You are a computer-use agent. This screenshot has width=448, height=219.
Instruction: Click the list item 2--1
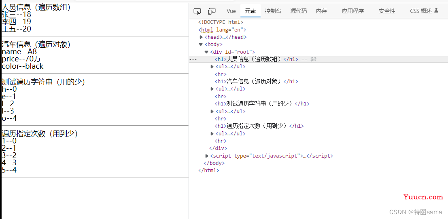pyautogui.click(x=9, y=148)
